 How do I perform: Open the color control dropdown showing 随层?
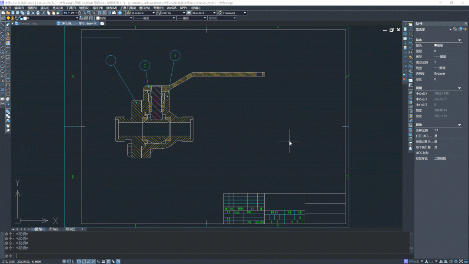coord(131,18)
